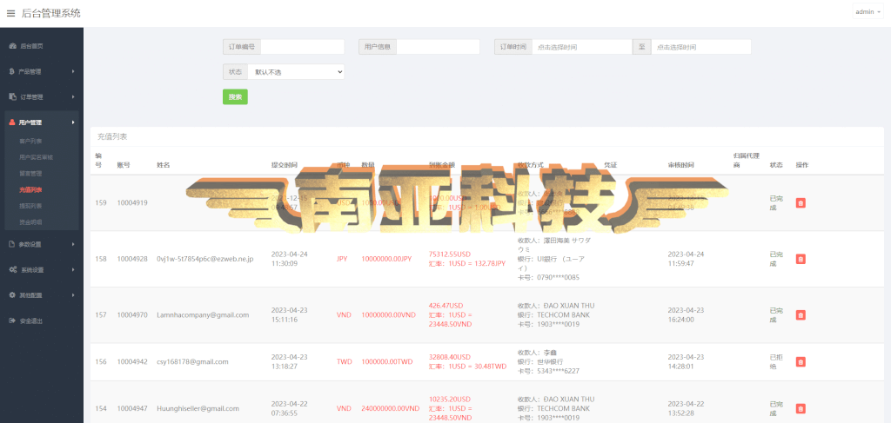891x423 pixels.
Task: Expand the 其他配置 arrow
Action: tap(73, 295)
